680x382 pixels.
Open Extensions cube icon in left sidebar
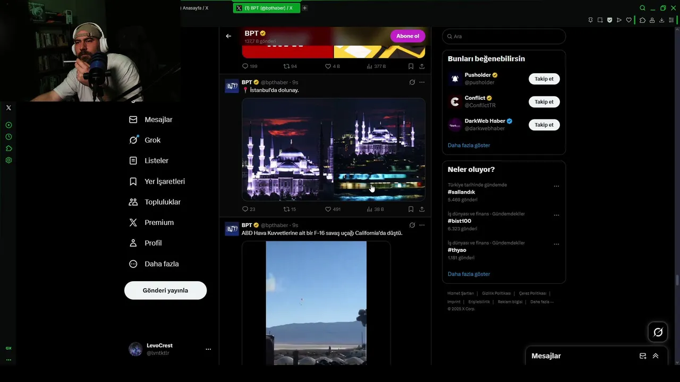point(8,149)
